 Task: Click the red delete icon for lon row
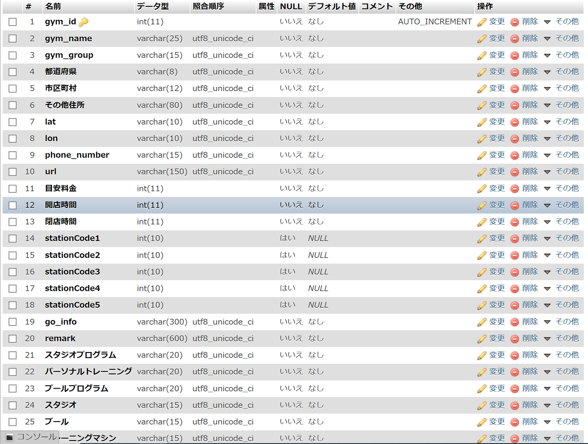pyautogui.click(x=514, y=139)
